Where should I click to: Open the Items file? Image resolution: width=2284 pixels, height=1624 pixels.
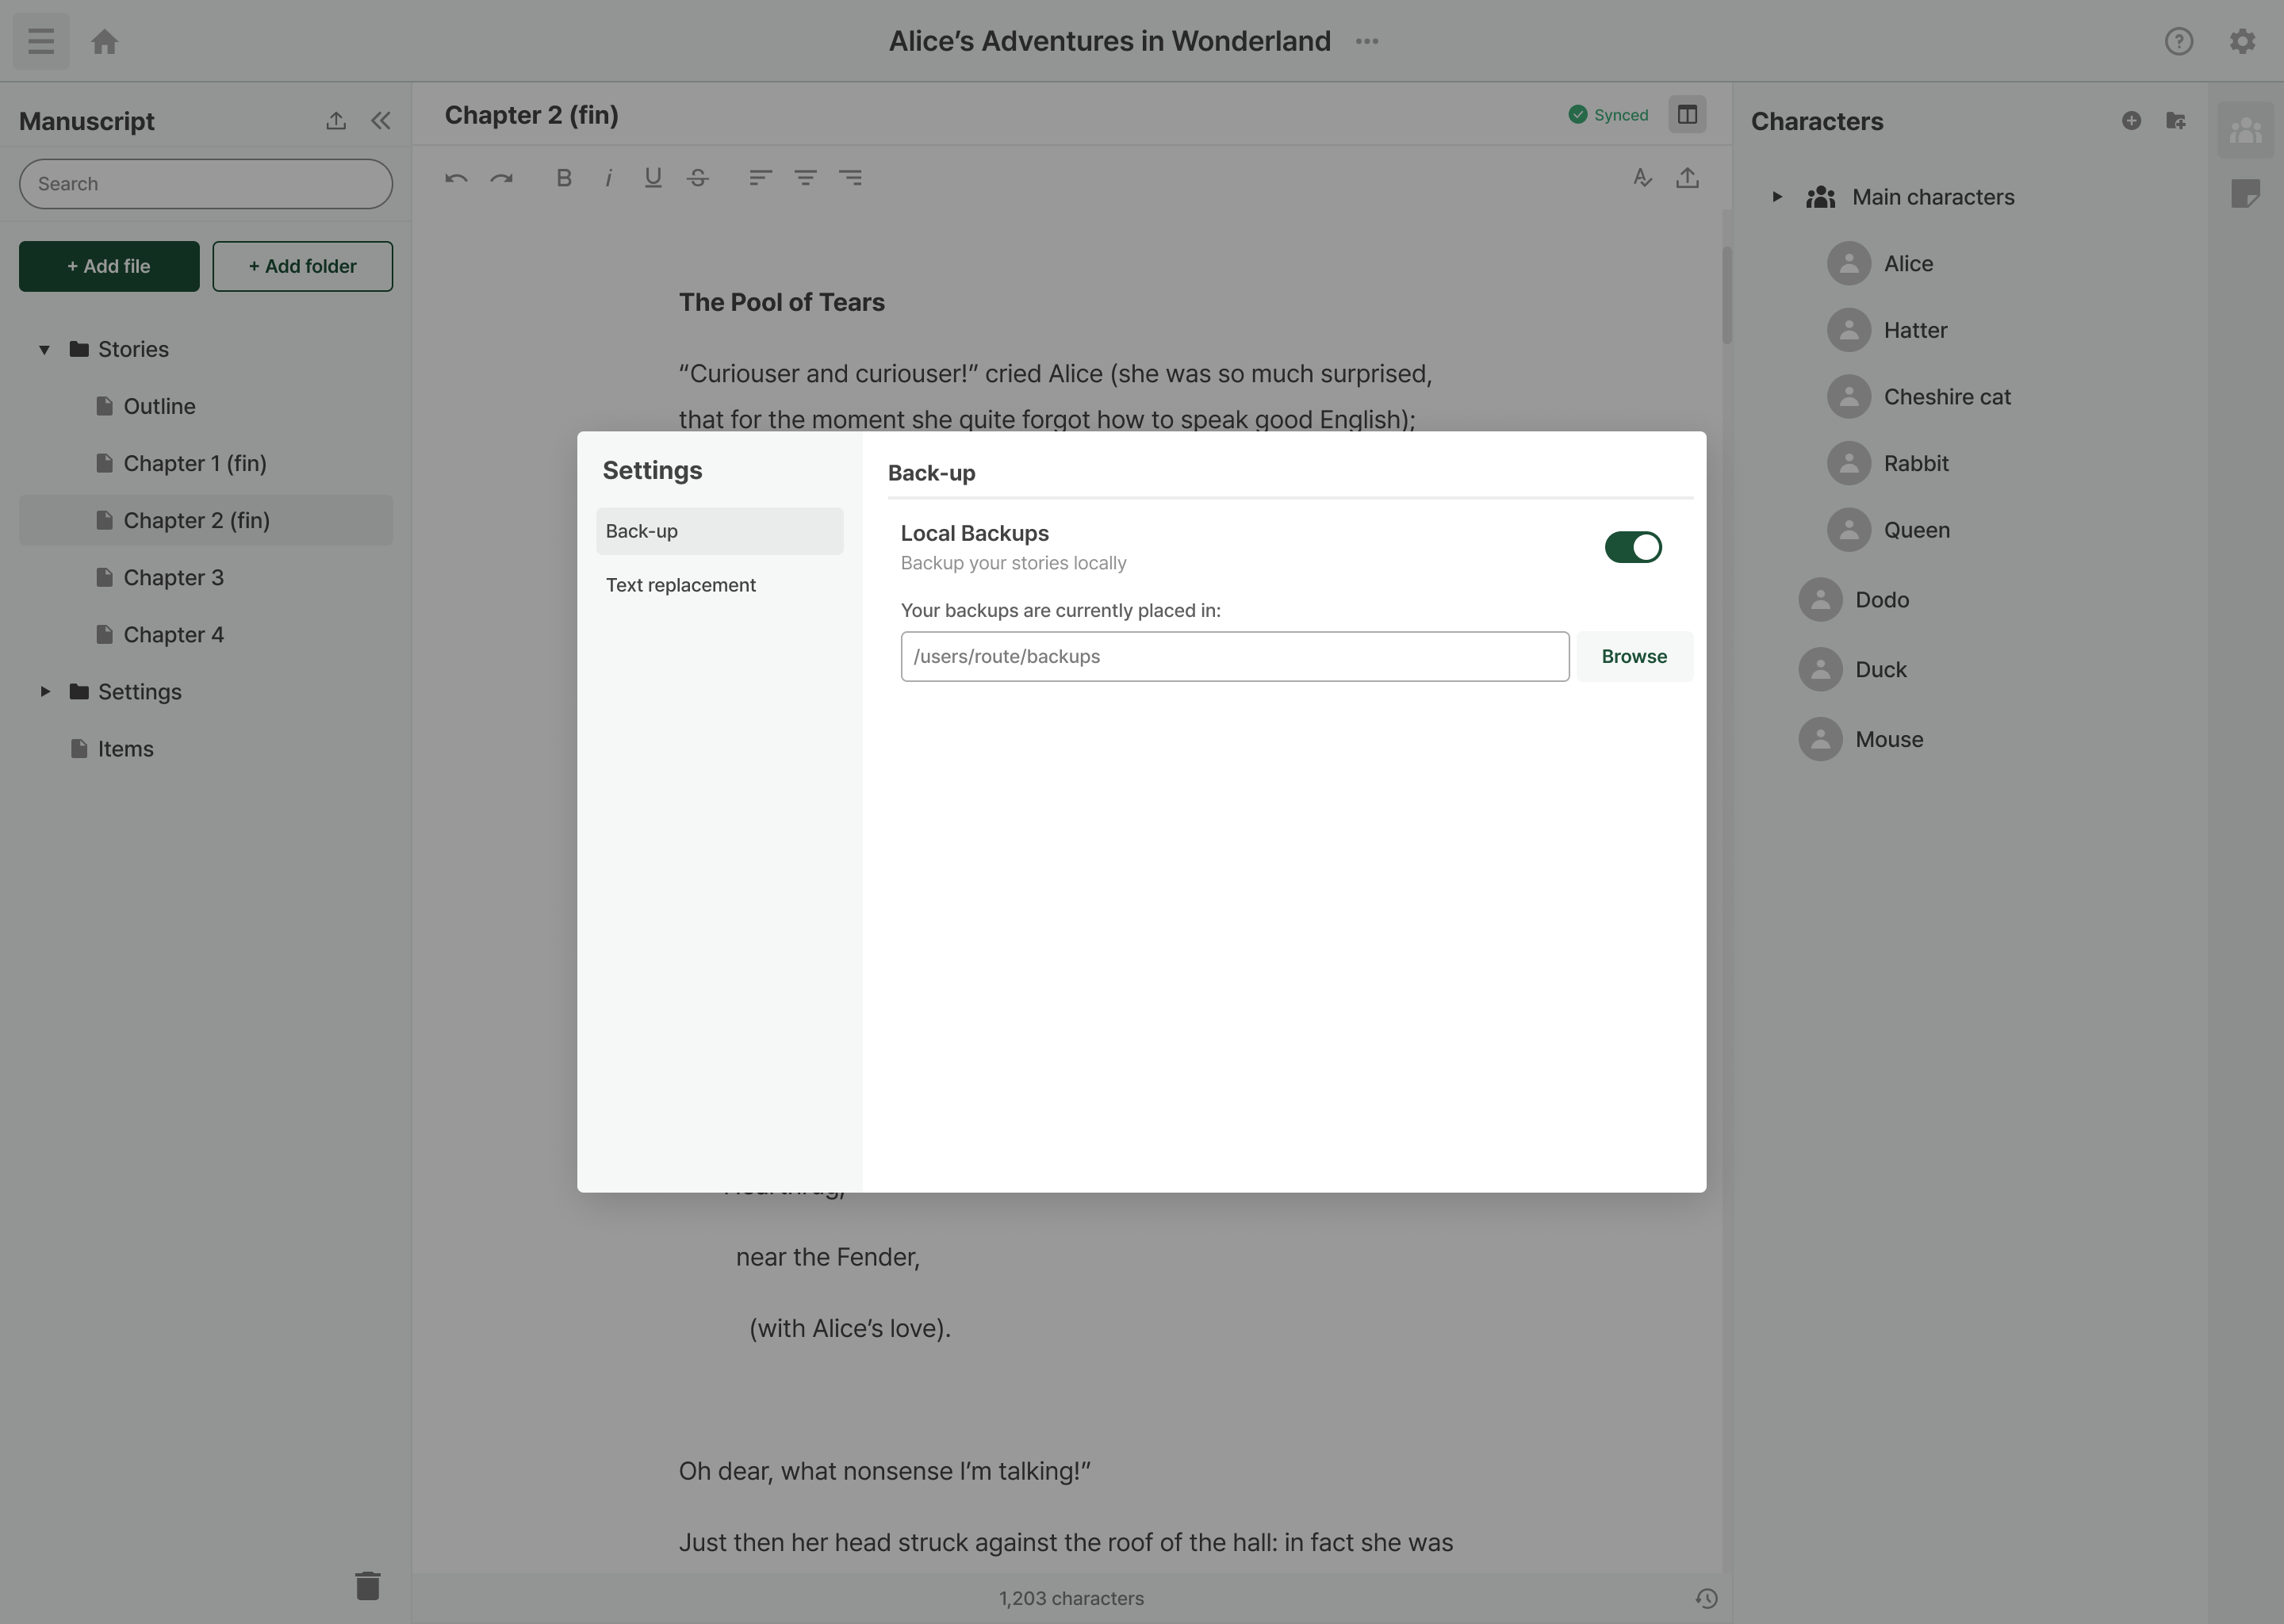point(206,749)
